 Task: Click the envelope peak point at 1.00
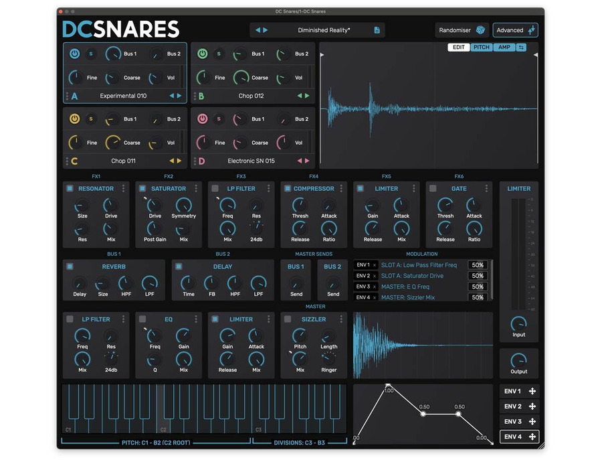click(388, 385)
